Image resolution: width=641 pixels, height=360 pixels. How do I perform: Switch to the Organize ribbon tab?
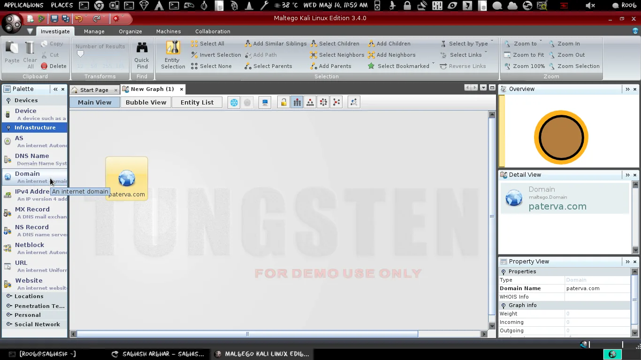pyautogui.click(x=130, y=31)
